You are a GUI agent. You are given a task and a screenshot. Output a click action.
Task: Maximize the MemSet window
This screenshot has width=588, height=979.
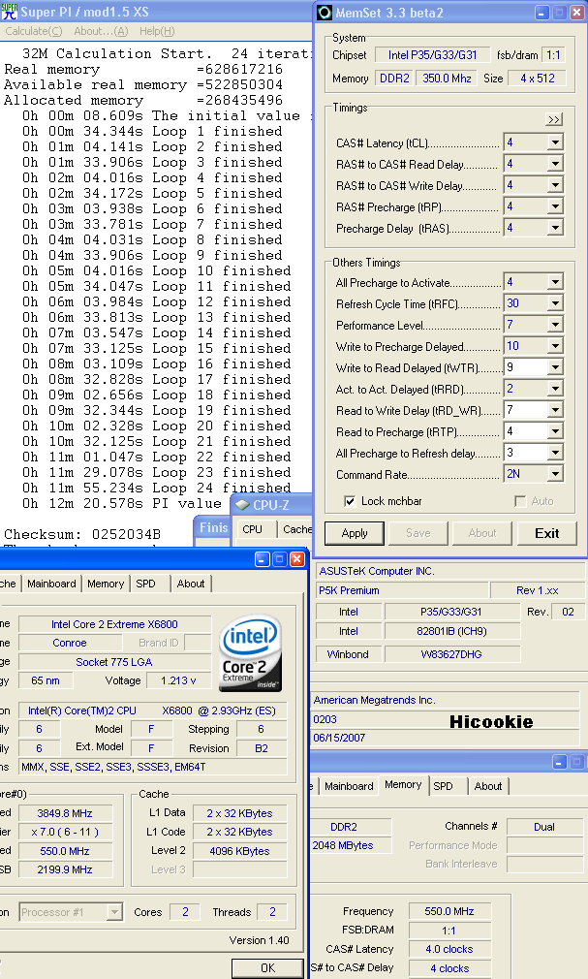tap(558, 13)
